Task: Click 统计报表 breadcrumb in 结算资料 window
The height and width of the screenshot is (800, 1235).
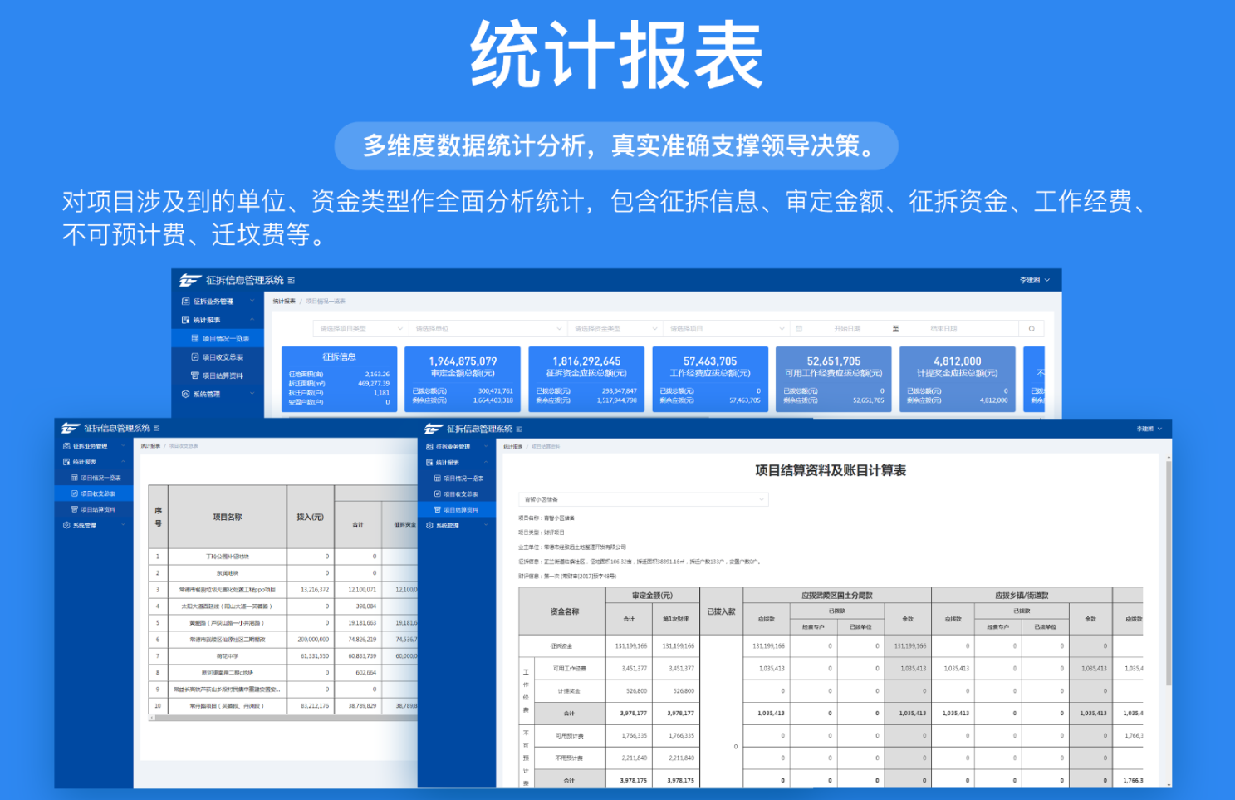Action: point(513,447)
